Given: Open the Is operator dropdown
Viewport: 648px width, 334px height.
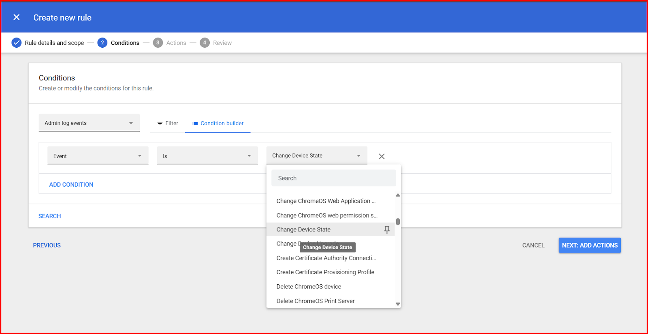Looking at the screenshot, I should (207, 156).
